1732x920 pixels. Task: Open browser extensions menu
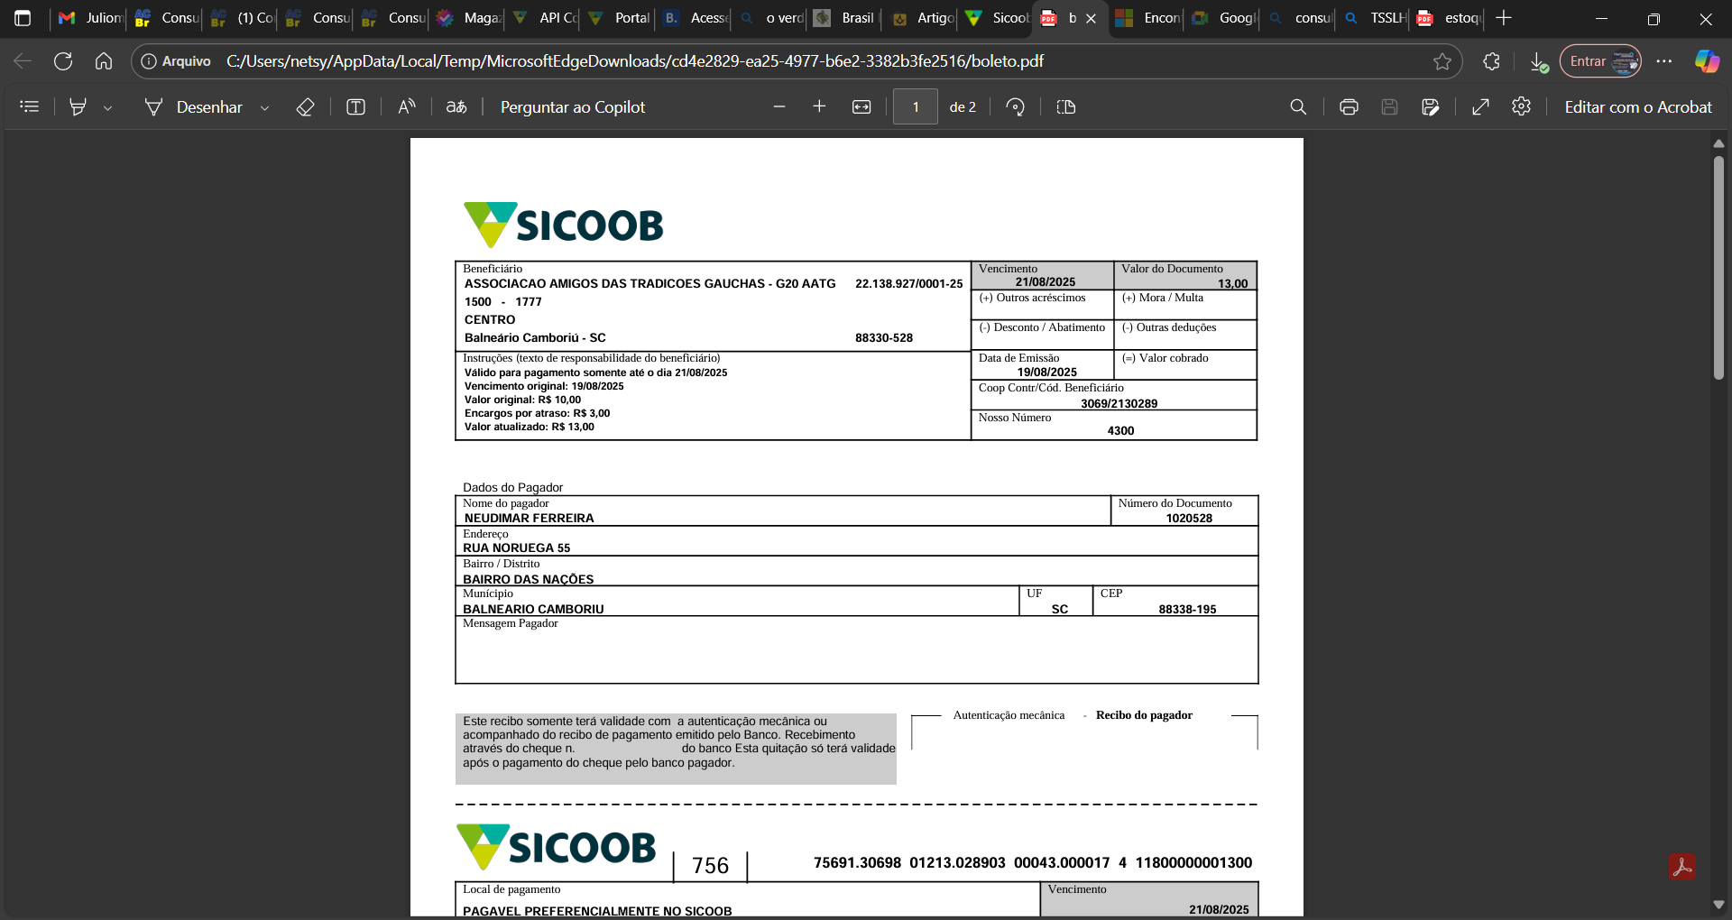(1491, 61)
